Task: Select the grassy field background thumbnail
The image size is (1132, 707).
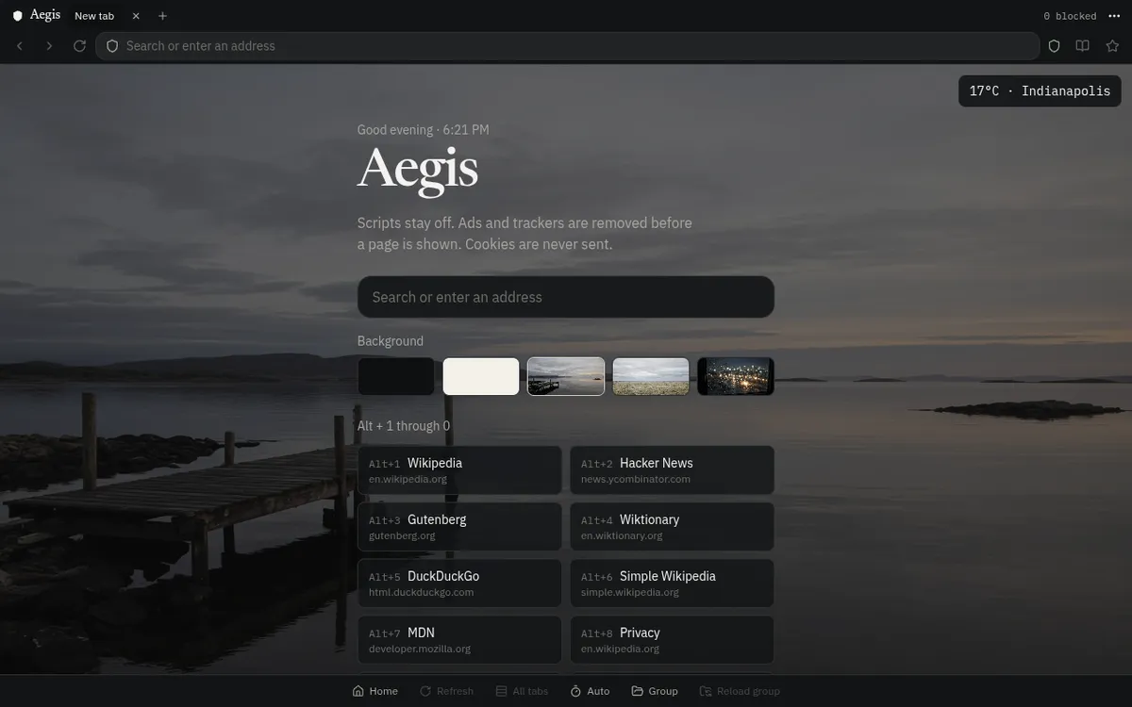Action: pos(651,376)
